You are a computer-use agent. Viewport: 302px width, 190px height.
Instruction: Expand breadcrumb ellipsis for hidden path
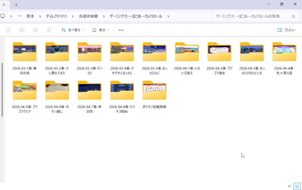click(19, 16)
